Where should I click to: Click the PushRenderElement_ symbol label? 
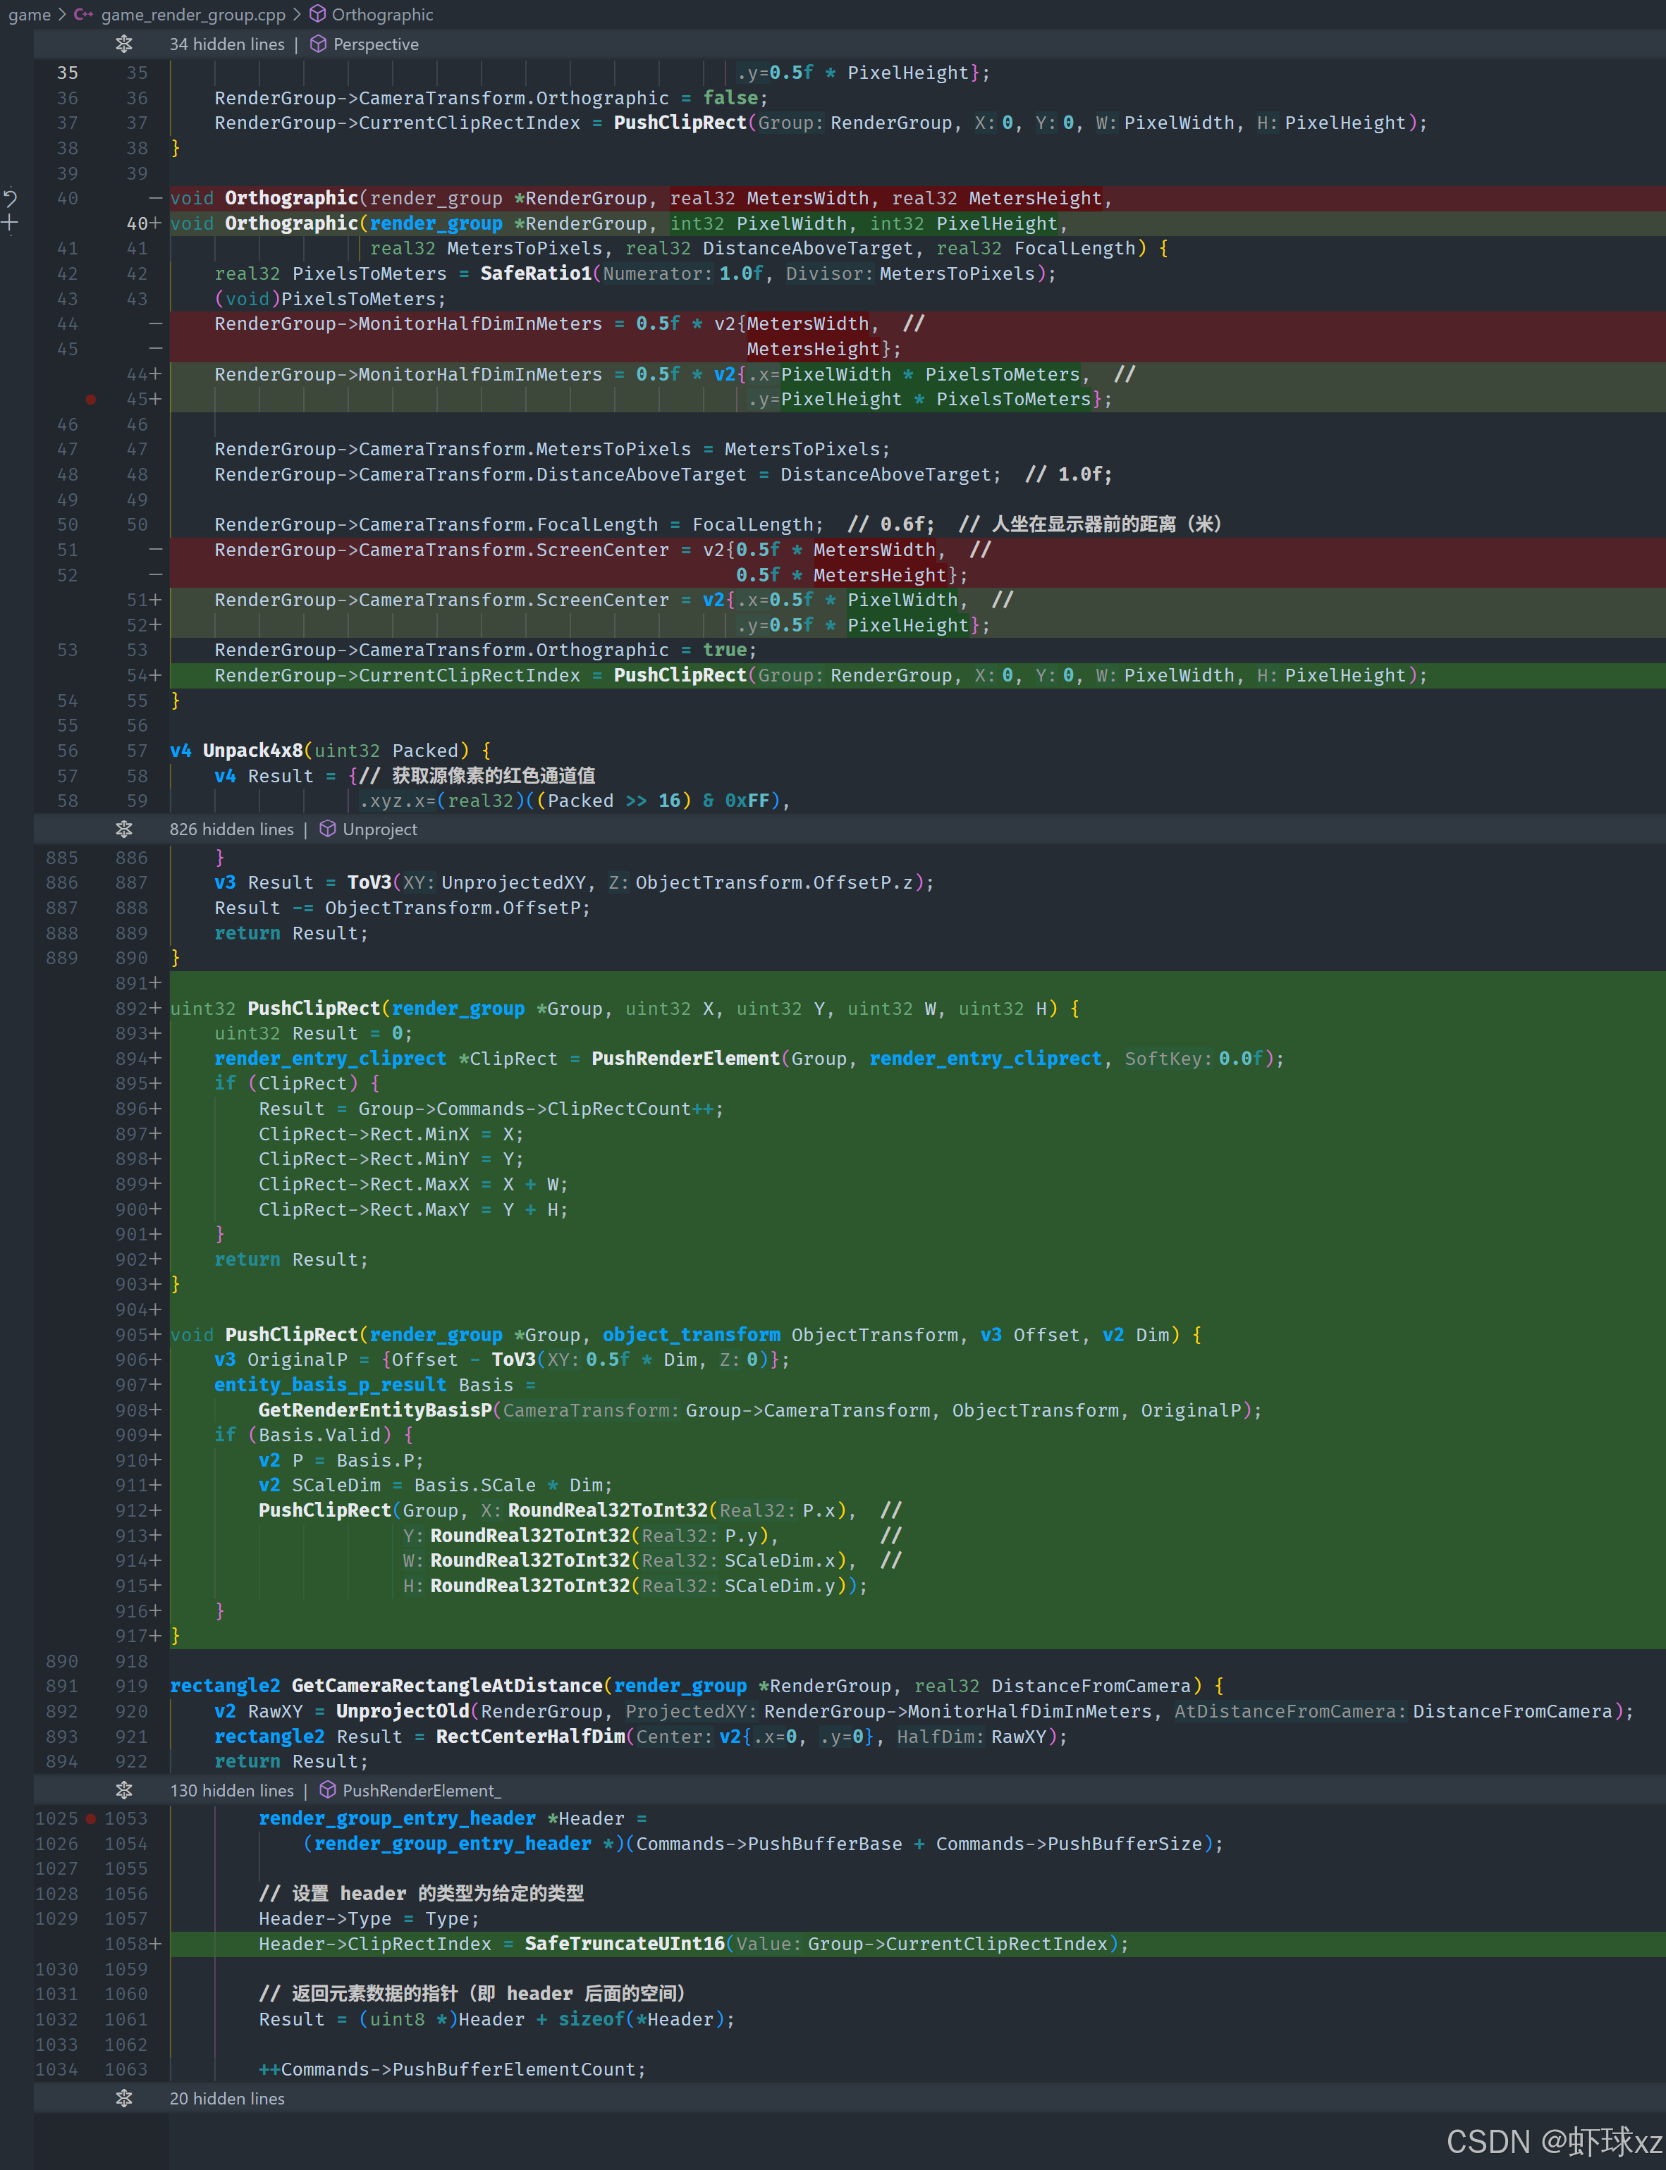(422, 1790)
